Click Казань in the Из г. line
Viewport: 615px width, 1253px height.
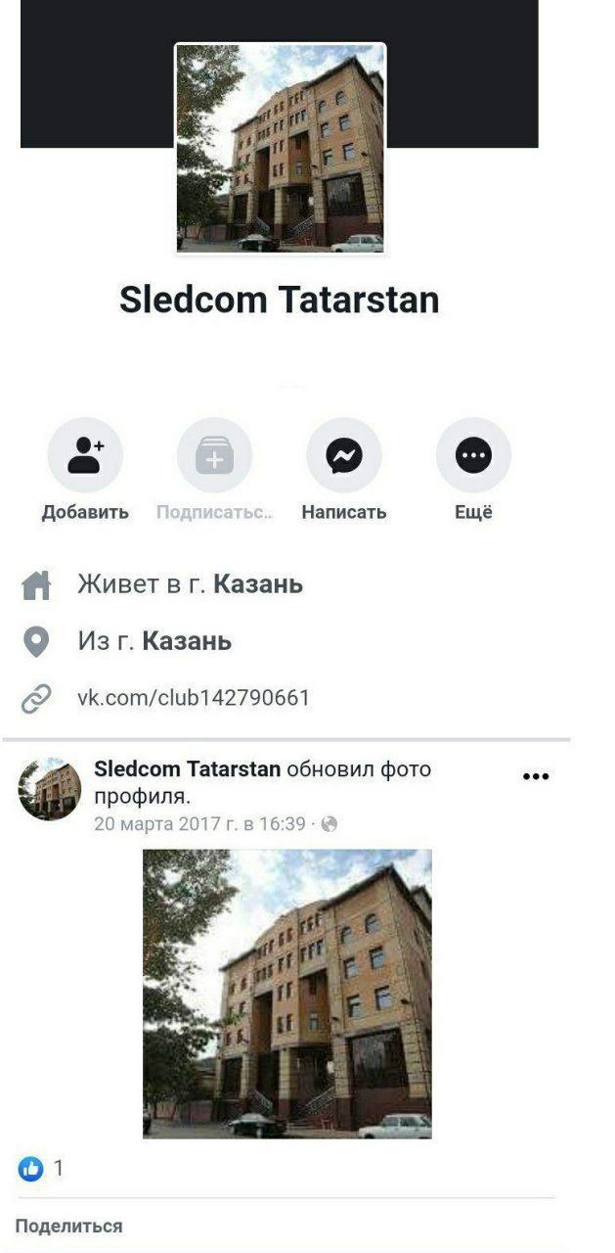click(x=187, y=641)
